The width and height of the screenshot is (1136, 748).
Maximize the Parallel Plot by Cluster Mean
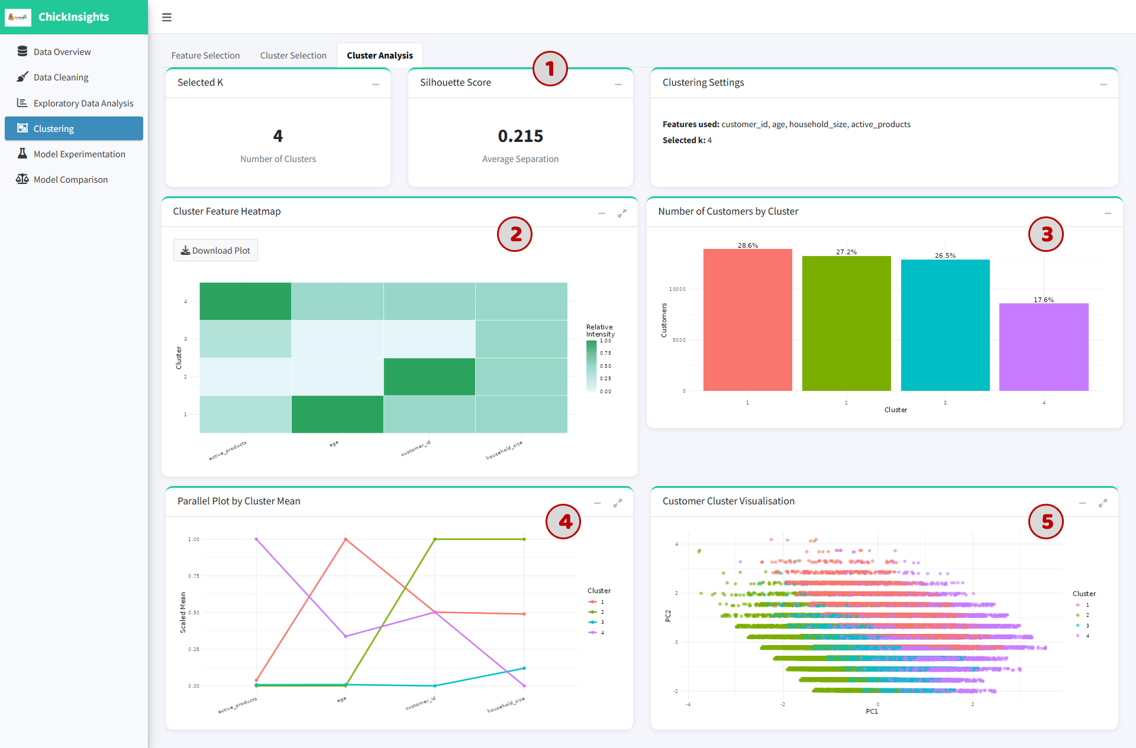tap(618, 503)
